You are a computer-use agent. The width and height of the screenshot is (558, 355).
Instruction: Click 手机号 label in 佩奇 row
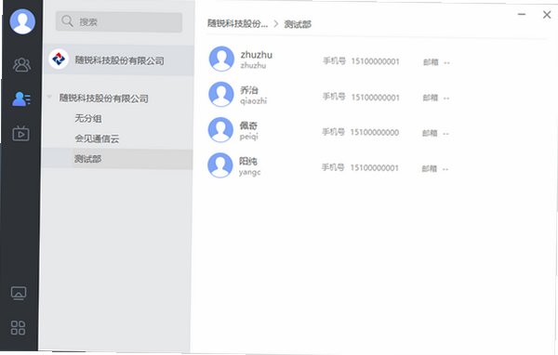pos(334,132)
